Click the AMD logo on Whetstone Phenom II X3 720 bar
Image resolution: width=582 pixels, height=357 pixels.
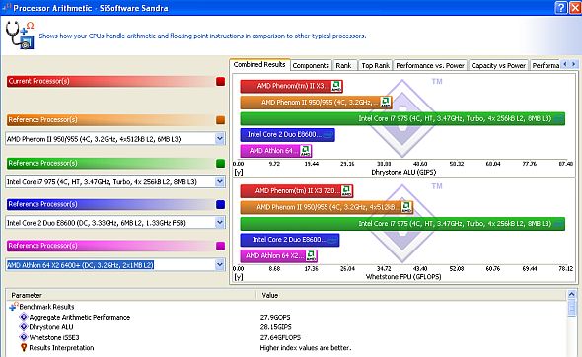pos(346,191)
